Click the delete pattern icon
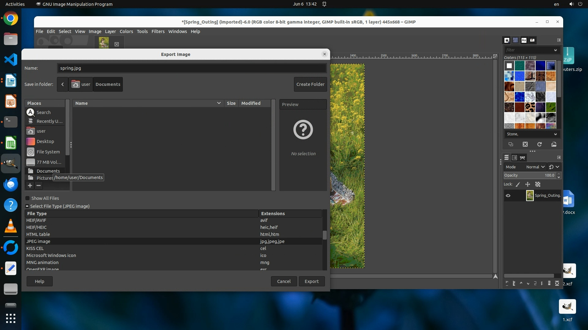 point(525,144)
